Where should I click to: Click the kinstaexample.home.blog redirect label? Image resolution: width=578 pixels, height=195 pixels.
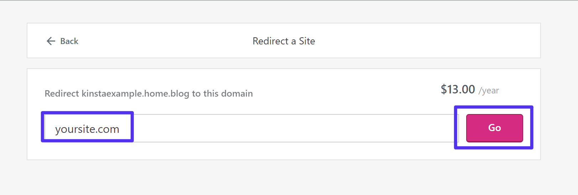coord(135,93)
